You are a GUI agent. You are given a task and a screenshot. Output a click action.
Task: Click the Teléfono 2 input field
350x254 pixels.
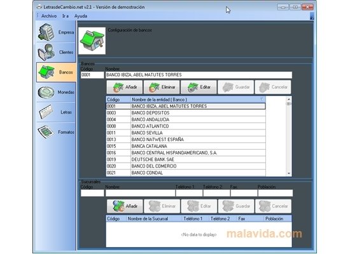(x=216, y=193)
